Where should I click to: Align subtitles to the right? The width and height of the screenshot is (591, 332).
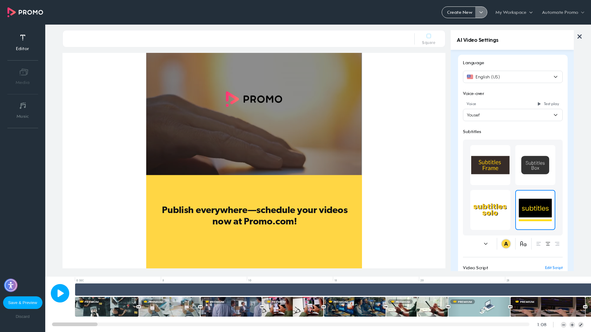[557, 244]
